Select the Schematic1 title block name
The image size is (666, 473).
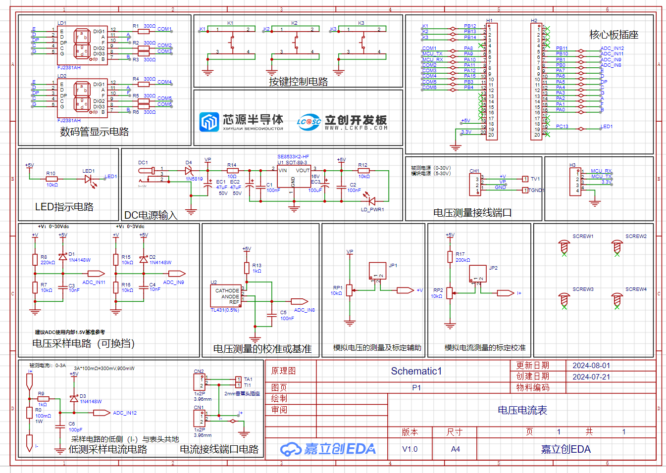(416, 371)
